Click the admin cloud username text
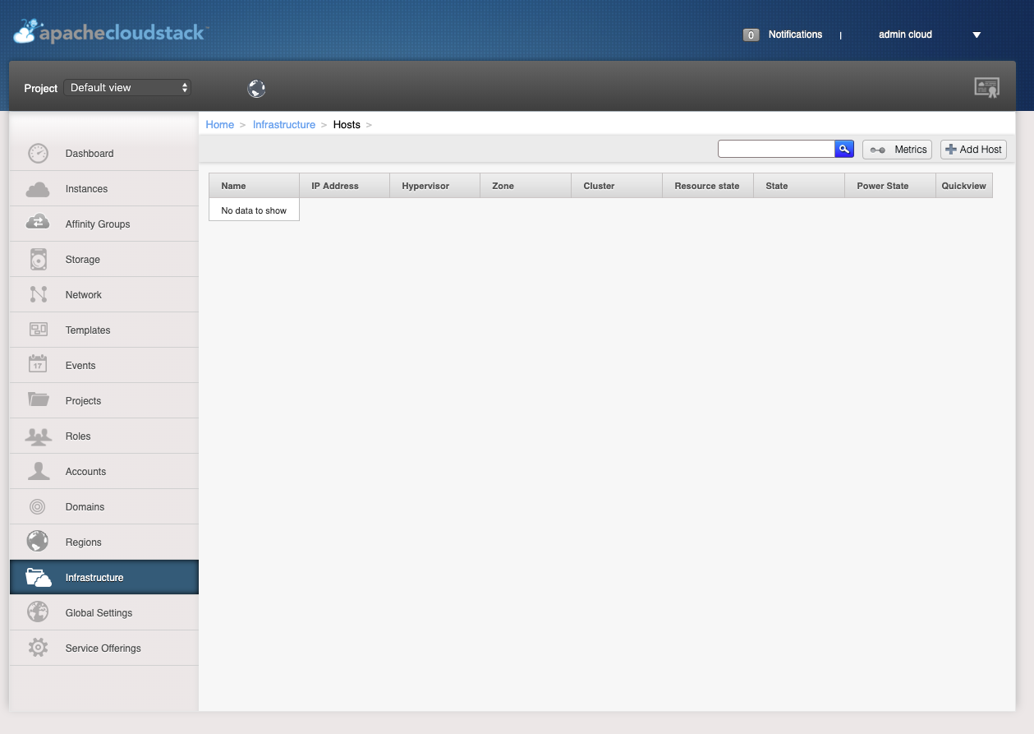The height and width of the screenshot is (734, 1034). point(905,35)
